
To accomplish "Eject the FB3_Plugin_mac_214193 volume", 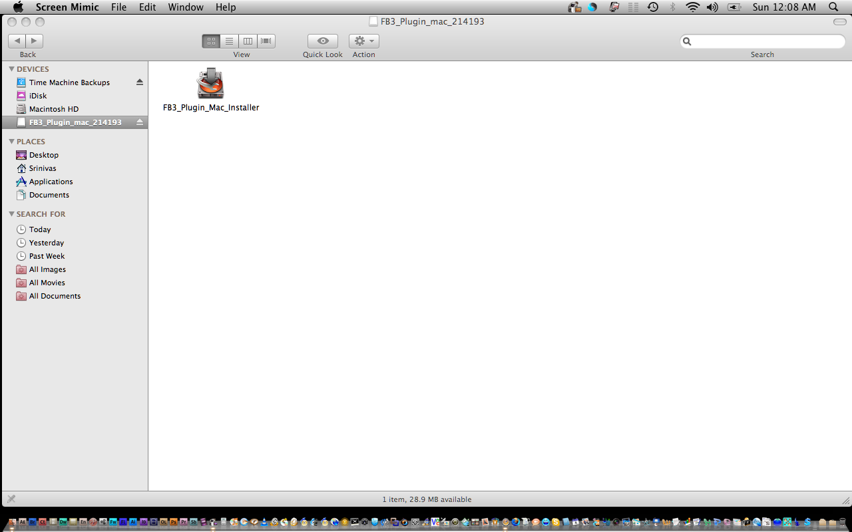I will 140,122.
